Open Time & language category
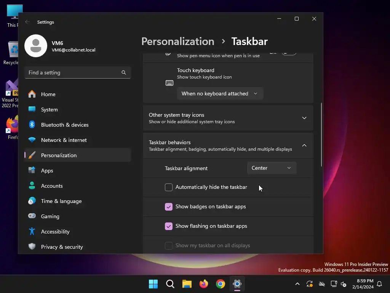 78,201
